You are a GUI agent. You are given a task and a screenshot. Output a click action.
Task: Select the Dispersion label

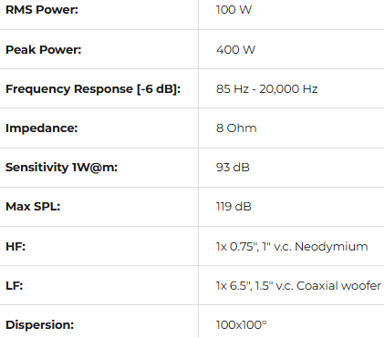point(40,324)
